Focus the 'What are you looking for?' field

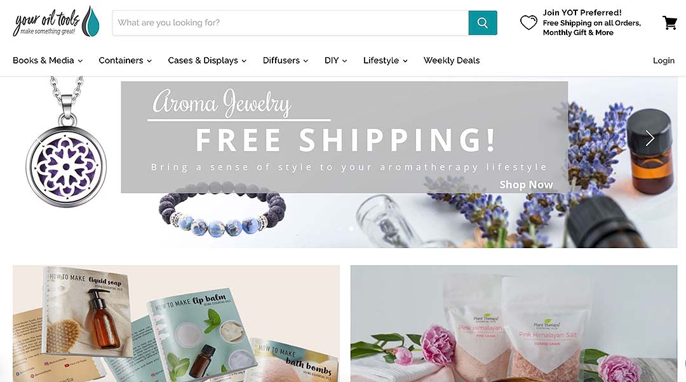click(290, 23)
